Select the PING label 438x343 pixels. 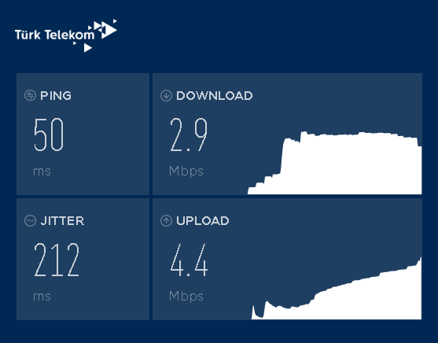point(56,96)
